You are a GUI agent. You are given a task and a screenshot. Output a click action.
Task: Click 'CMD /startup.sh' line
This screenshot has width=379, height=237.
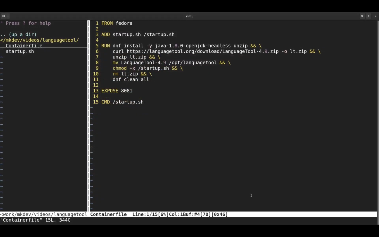(x=122, y=102)
